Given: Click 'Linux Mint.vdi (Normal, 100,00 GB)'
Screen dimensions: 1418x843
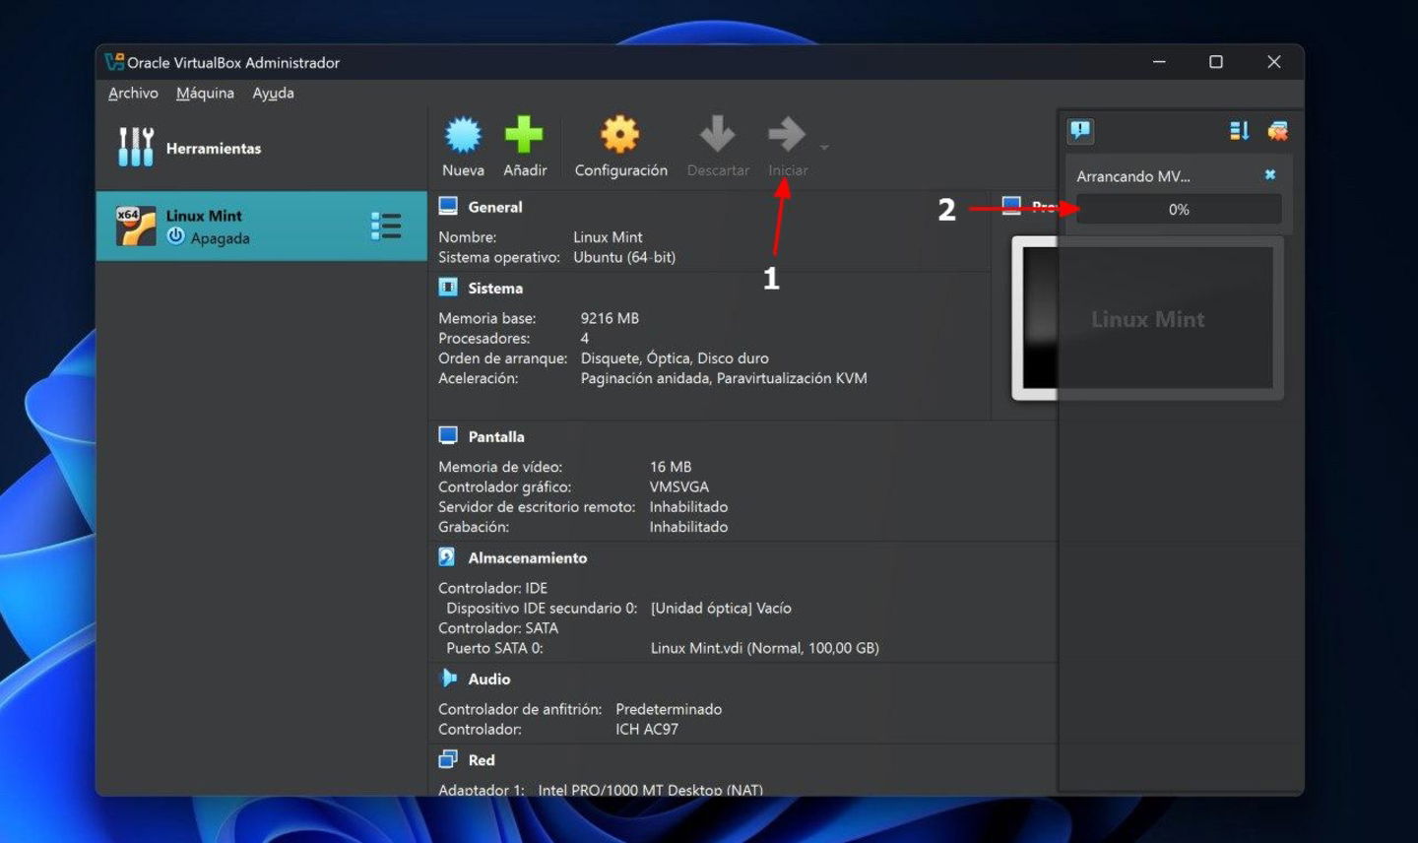Looking at the screenshot, I should [765, 648].
